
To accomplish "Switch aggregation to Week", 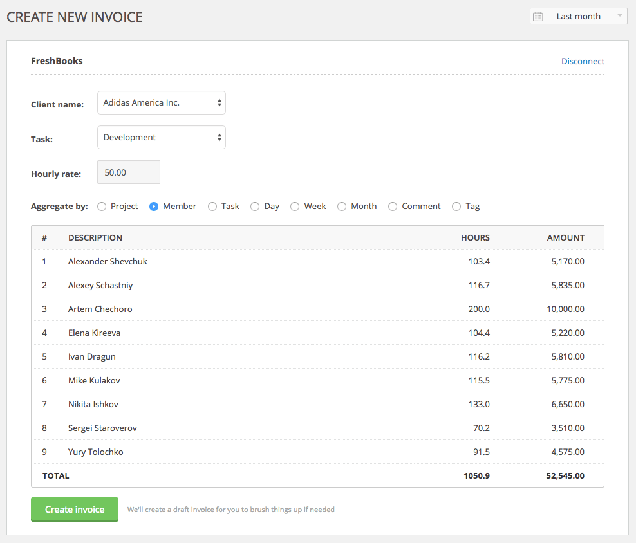I will tap(295, 207).
